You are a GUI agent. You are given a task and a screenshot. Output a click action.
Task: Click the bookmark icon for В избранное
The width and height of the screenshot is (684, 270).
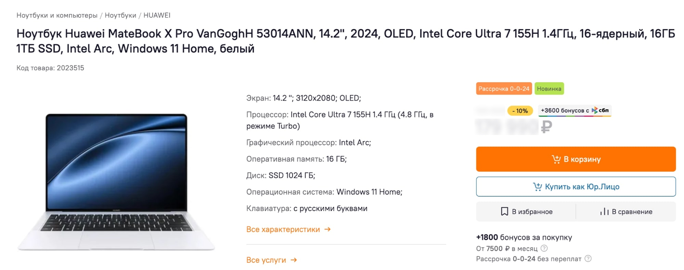[x=504, y=212]
